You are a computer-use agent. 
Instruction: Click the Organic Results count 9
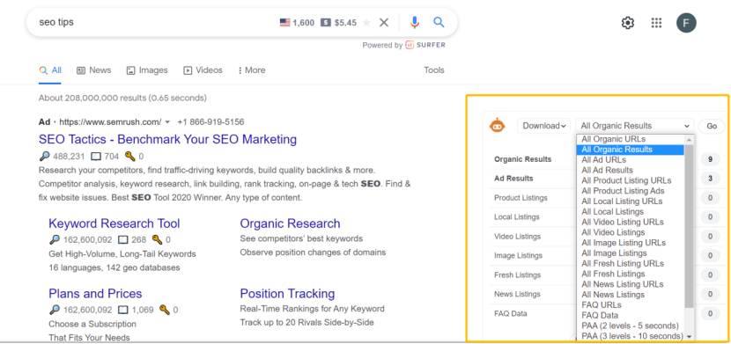tap(710, 159)
